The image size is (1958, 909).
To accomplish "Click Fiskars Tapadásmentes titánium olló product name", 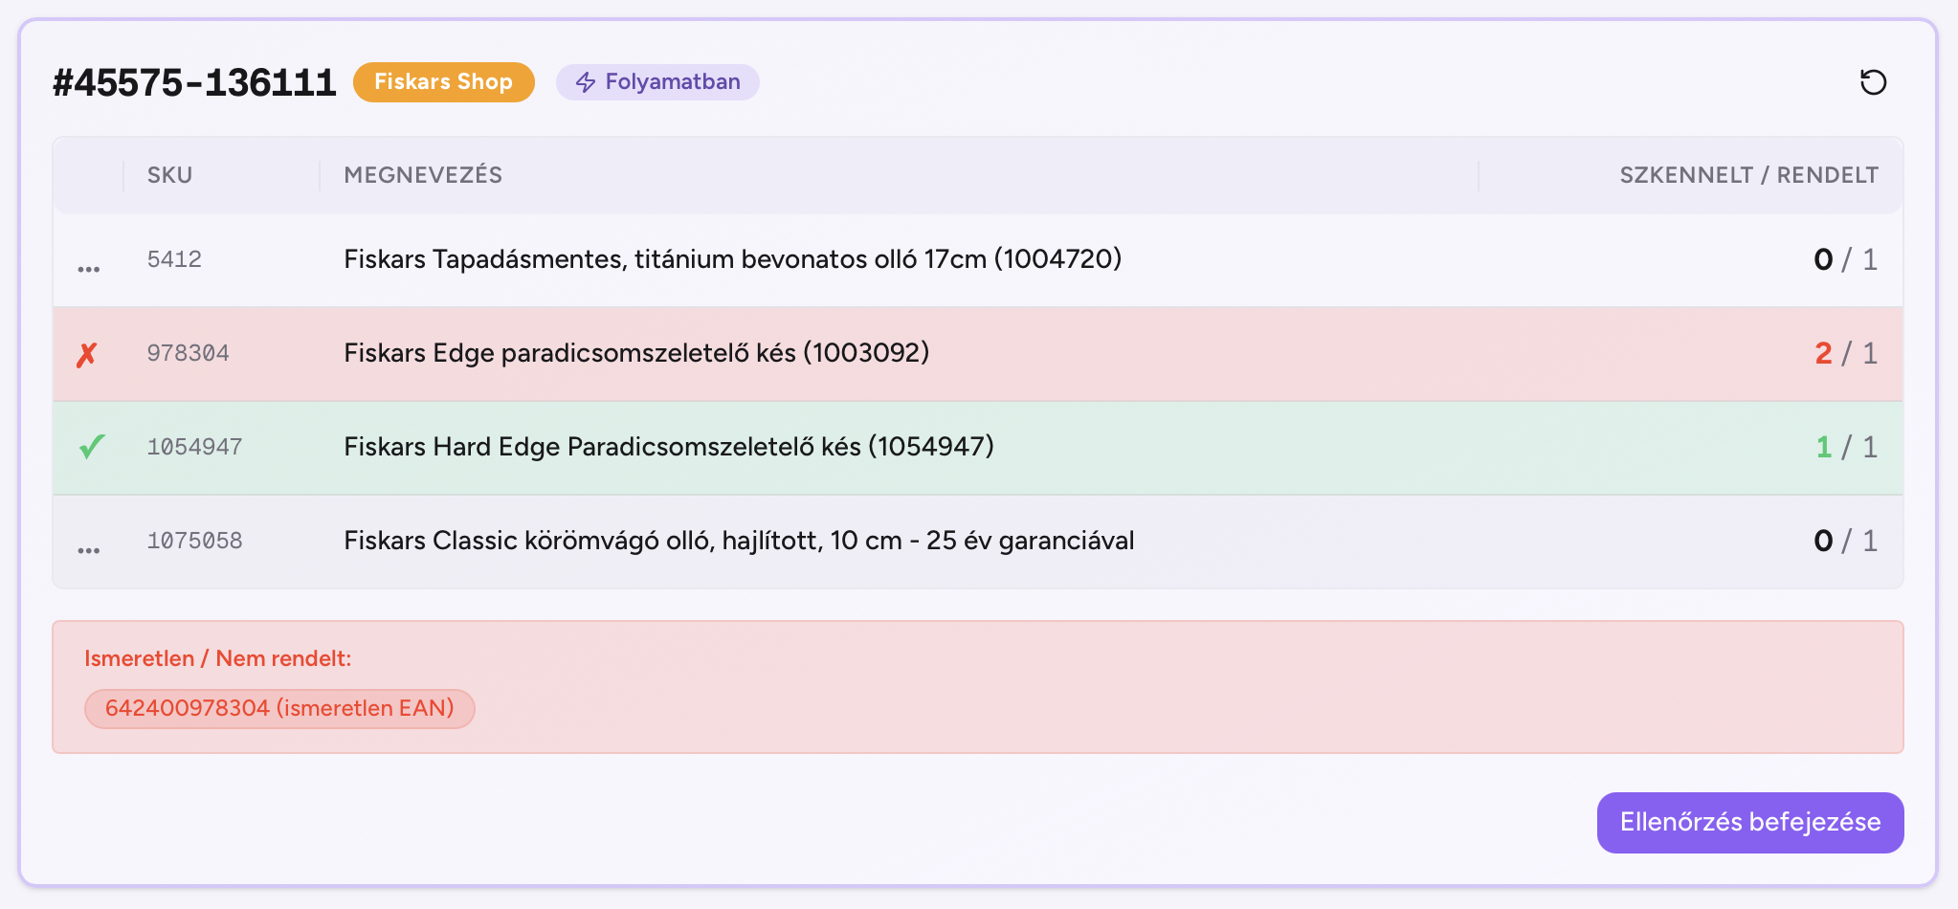I will (733, 259).
